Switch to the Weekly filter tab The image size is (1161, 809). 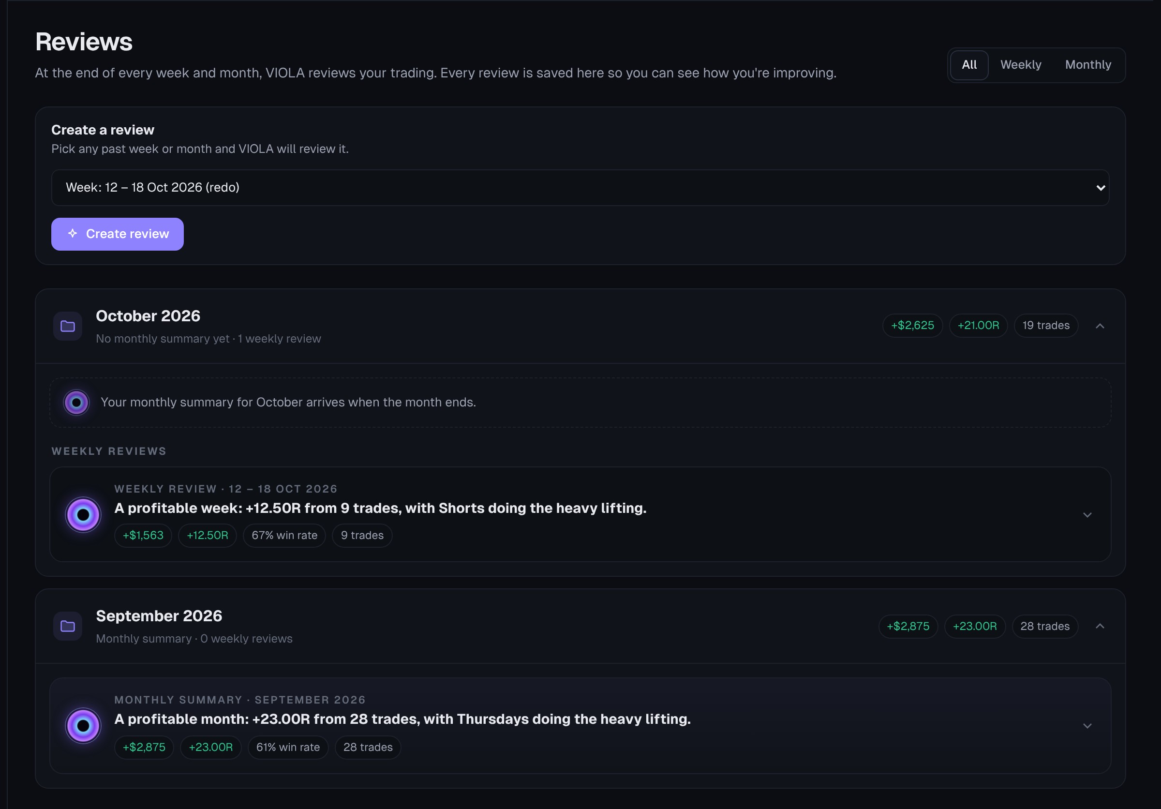pos(1020,65)
